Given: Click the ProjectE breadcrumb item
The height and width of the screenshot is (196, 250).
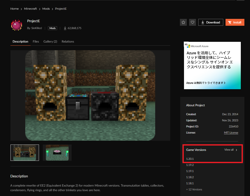Looking at the screenshot, I should 61,9.
